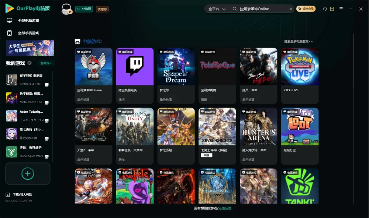The image size is (369, 218).
Task: Refresh the 我的游戏 list
Action: (30, 63)
